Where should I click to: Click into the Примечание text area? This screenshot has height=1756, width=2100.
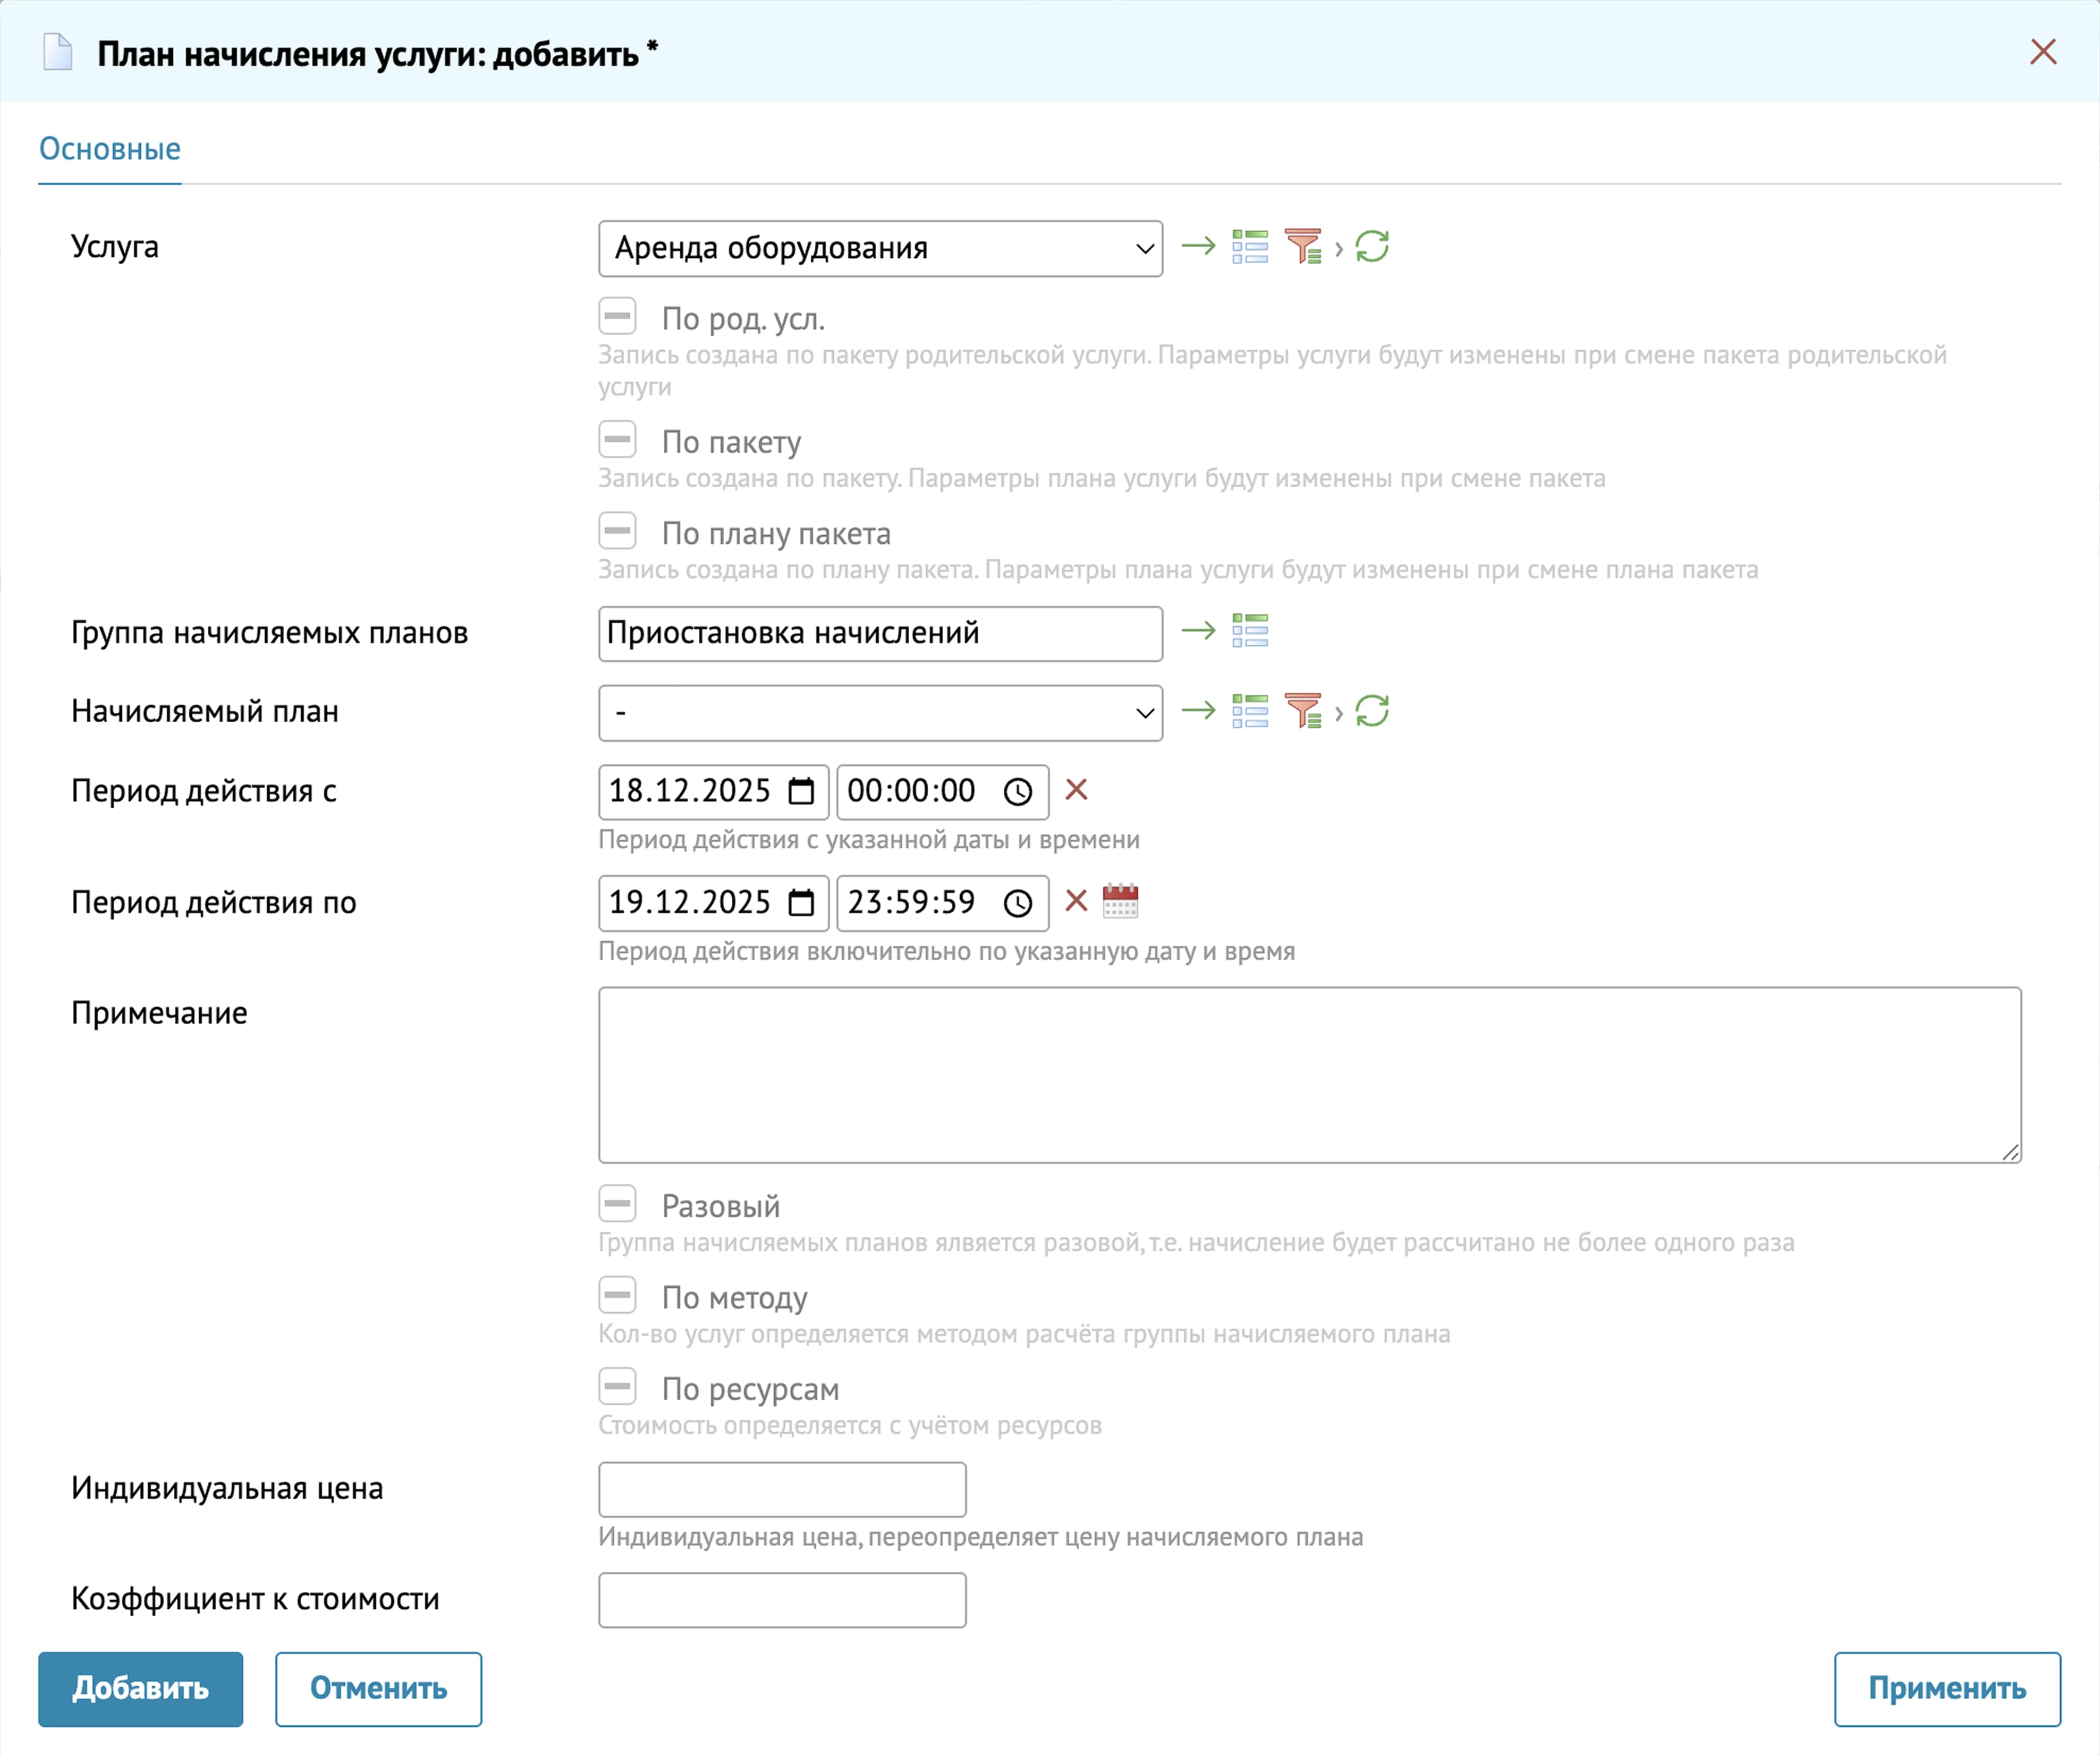[1309, 1075]
